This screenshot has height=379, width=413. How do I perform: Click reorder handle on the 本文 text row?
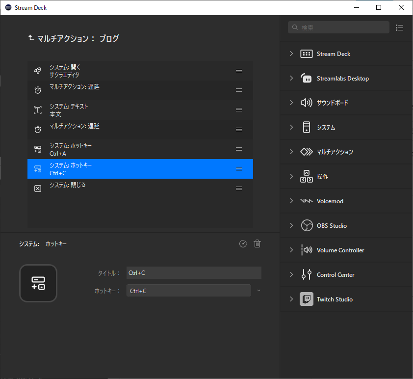point(239,109)
